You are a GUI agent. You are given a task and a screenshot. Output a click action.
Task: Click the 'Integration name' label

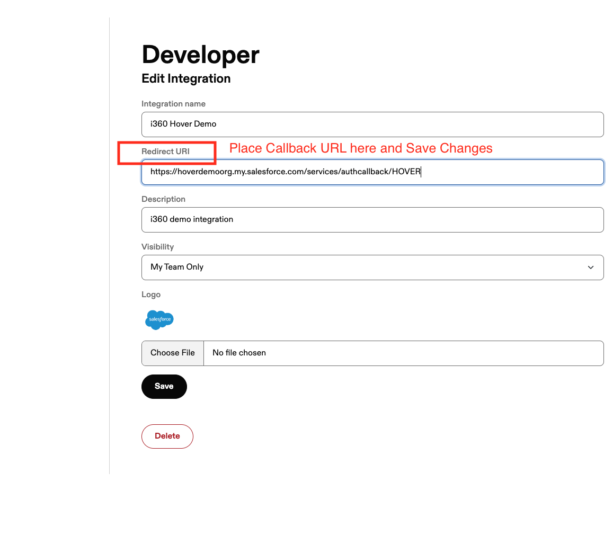tap(174, 104)
